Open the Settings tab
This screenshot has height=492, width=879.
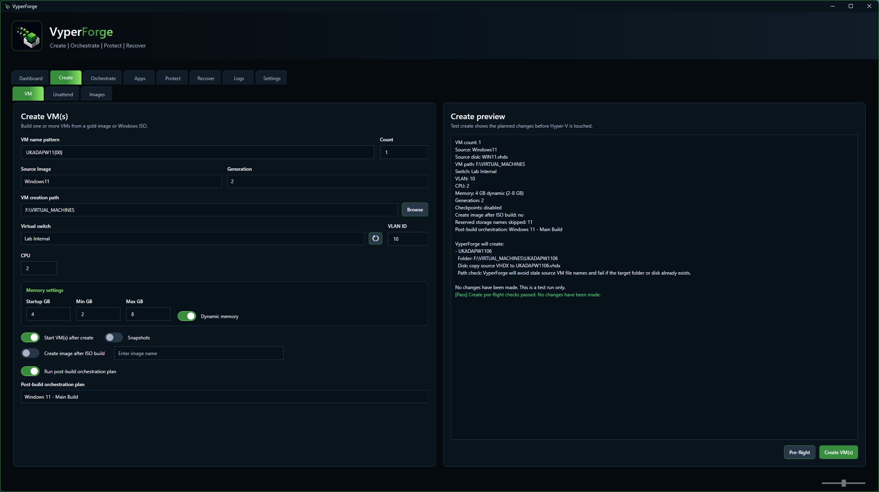pyautogui.click(x=272, y=78)
